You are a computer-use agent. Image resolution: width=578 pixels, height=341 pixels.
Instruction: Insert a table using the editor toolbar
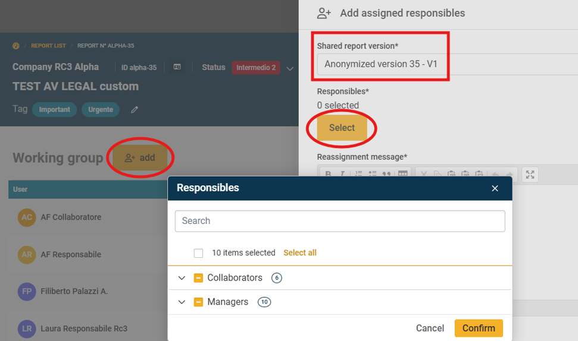(403, 174)
